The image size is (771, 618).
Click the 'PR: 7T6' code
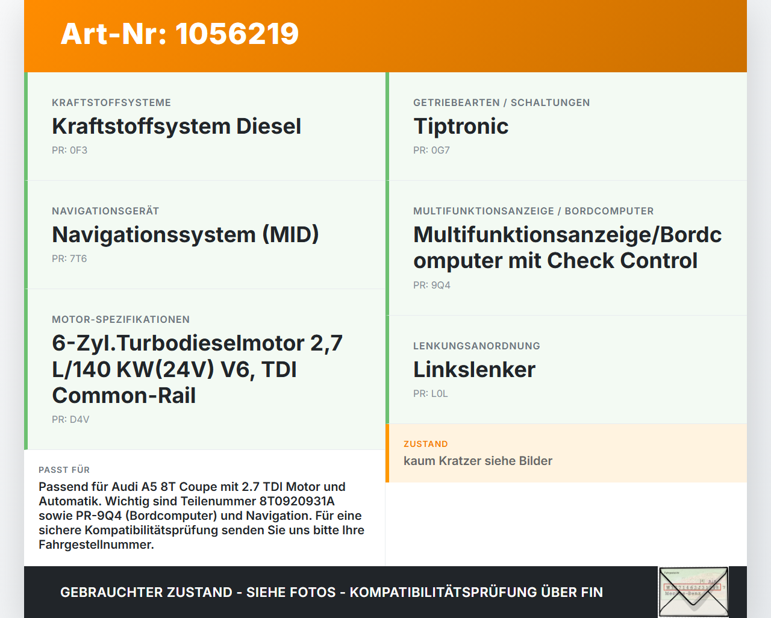coord(69,259)
